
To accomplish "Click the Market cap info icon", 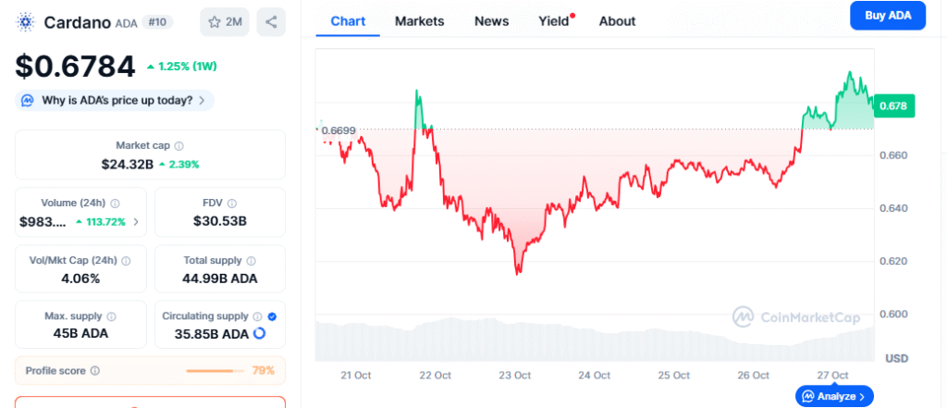I will (179, 146).
